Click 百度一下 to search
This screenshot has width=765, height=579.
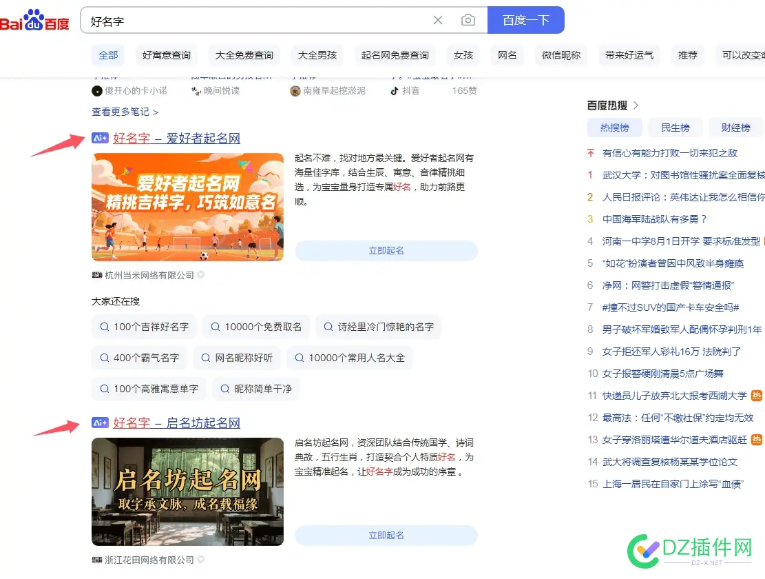pos(526,20)
